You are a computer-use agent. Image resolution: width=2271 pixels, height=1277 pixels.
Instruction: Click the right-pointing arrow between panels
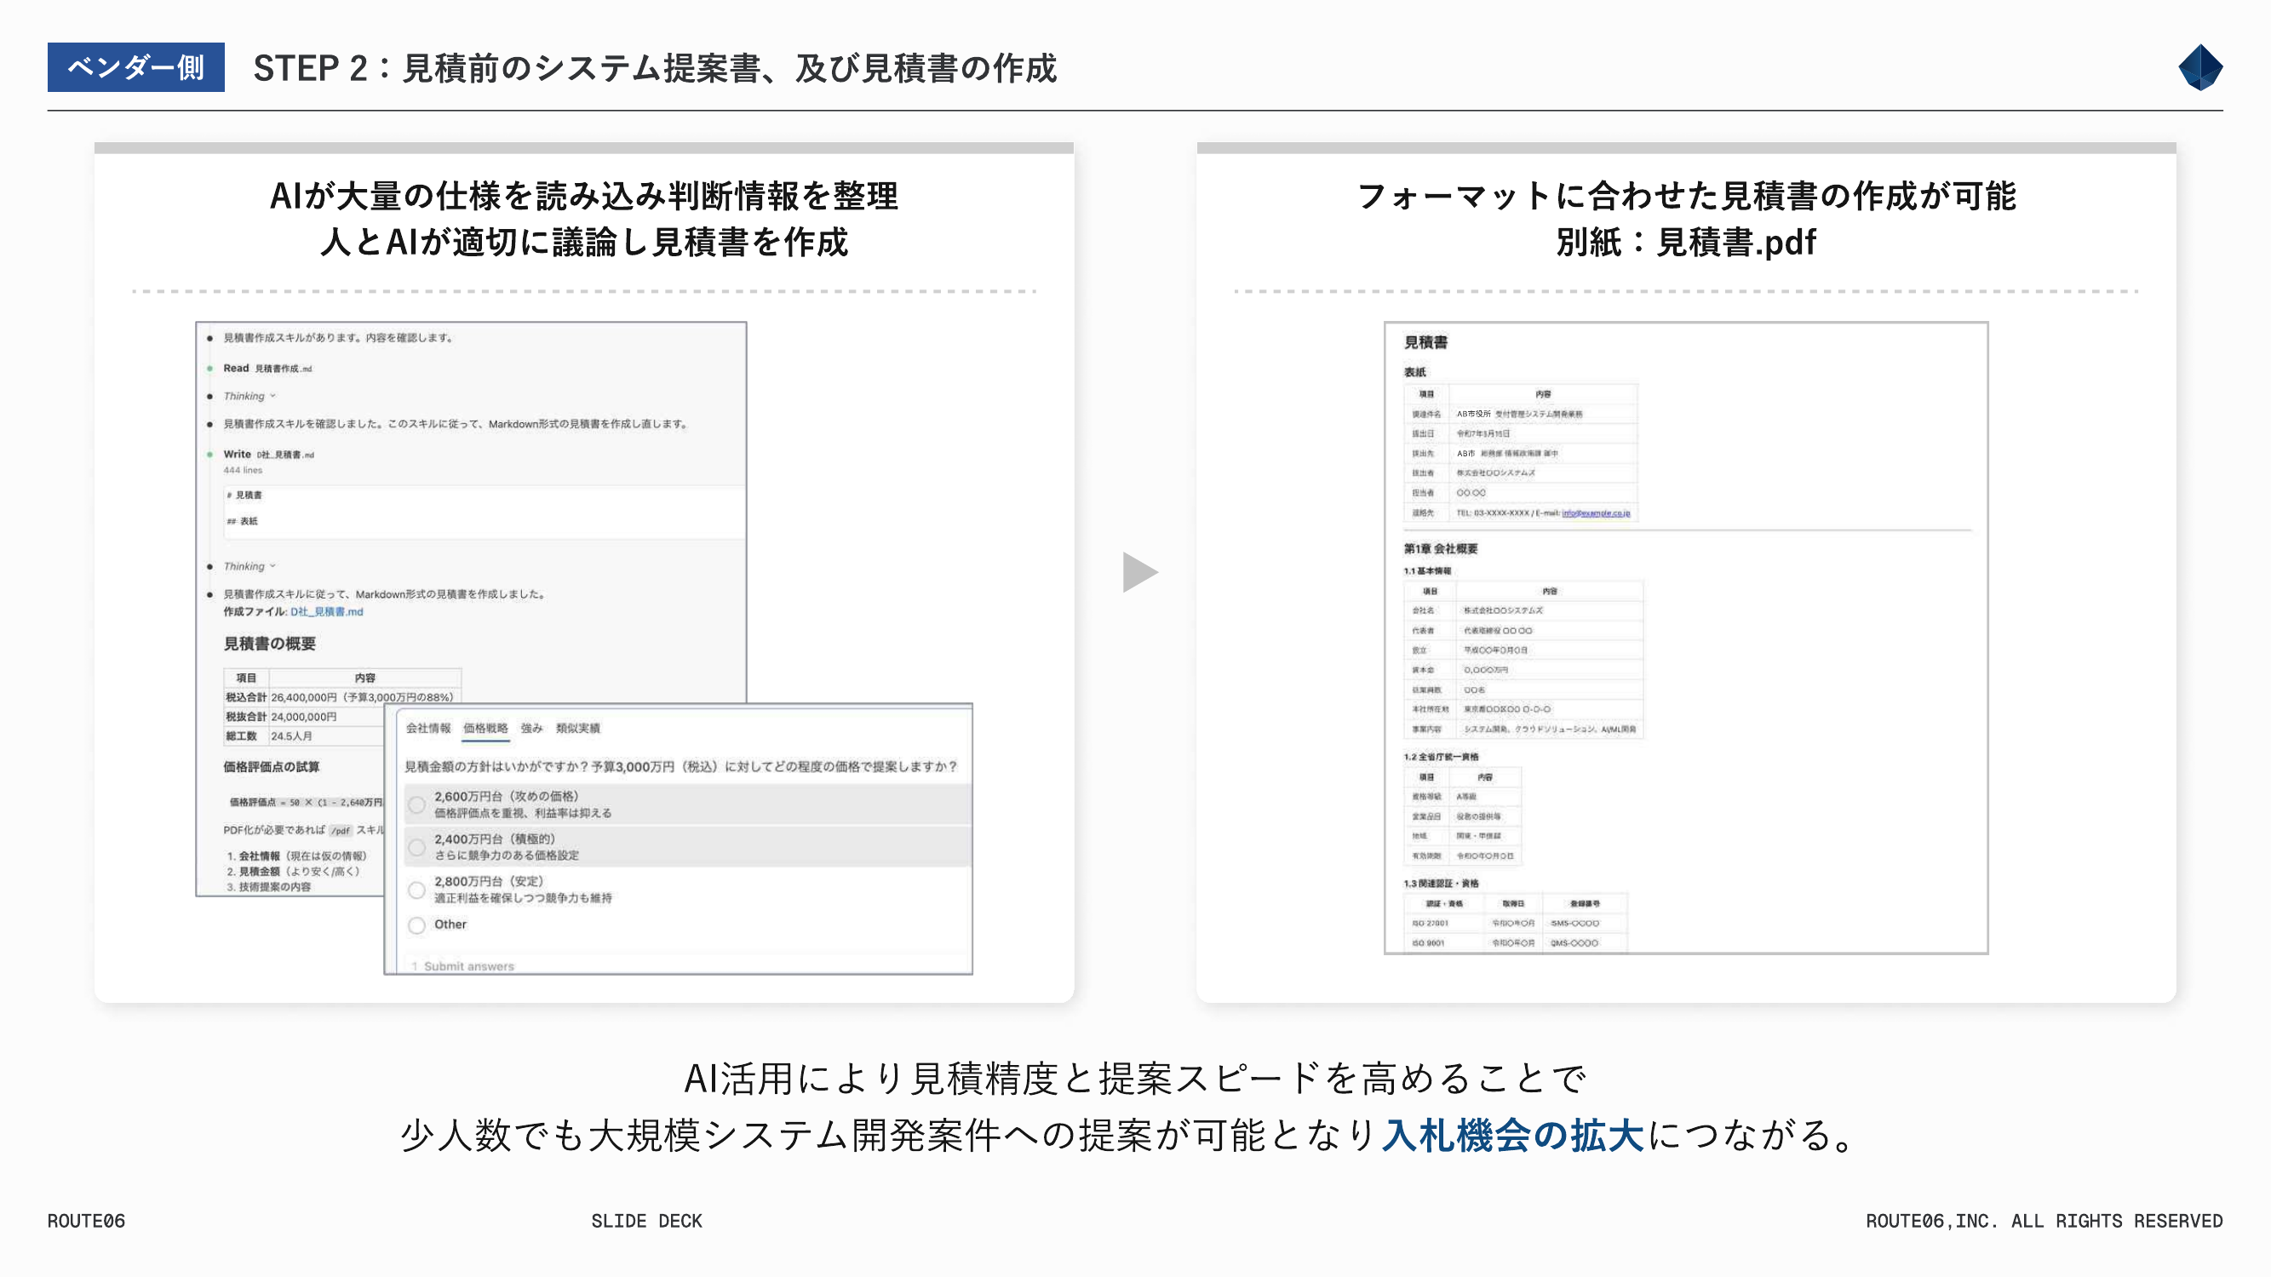coord(1140,572)
